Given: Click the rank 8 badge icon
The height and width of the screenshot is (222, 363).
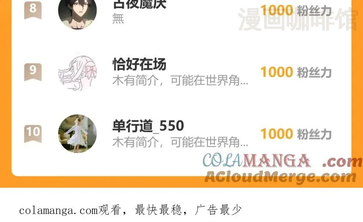Looking at the screenshot, I should [33, 10].
